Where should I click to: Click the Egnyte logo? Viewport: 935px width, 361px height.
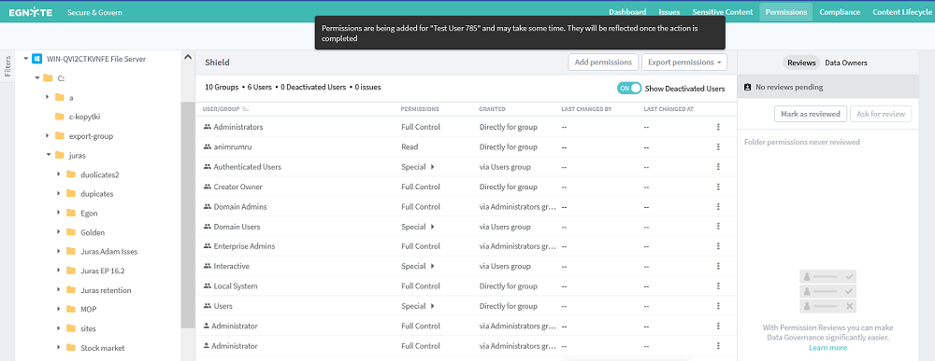(31, 12)
